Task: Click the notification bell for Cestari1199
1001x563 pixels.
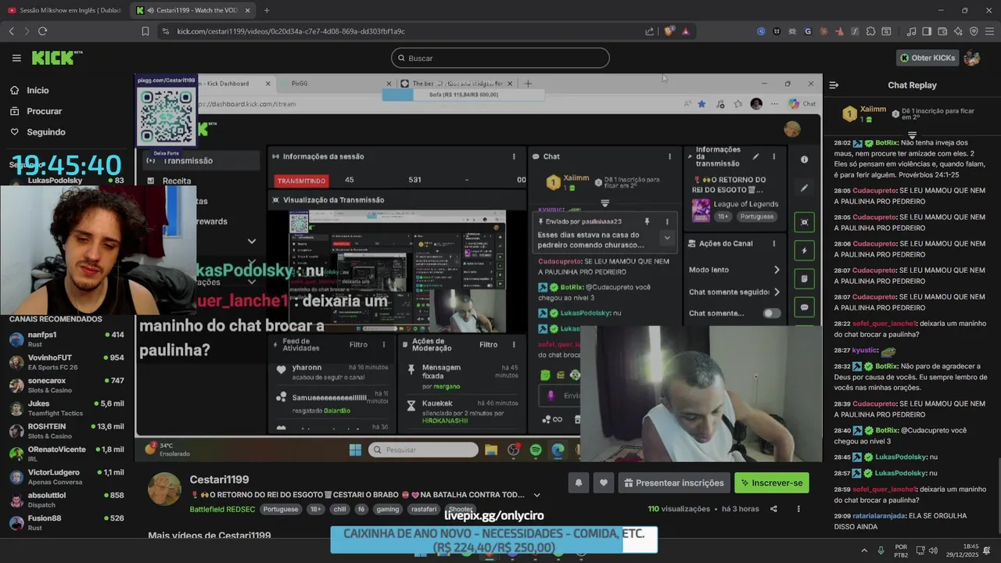Action: (579, 483)
